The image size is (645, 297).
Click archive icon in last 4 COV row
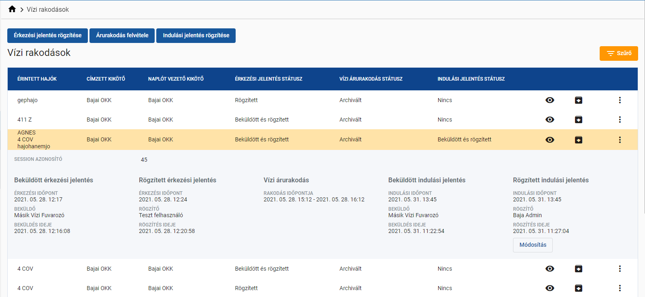click(579, 288)
